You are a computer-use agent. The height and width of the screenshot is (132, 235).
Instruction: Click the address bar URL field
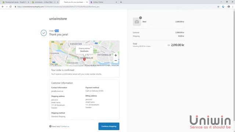coord(115,7)
